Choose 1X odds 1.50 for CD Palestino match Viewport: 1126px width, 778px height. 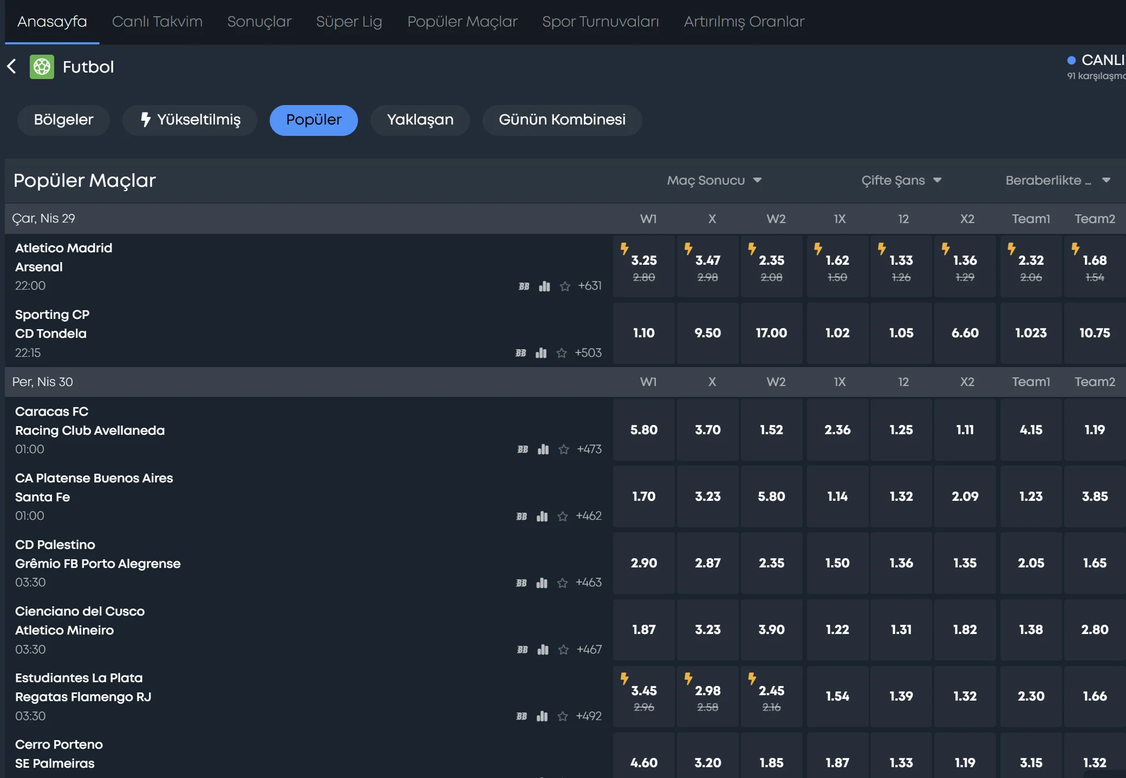coord(837,563)
